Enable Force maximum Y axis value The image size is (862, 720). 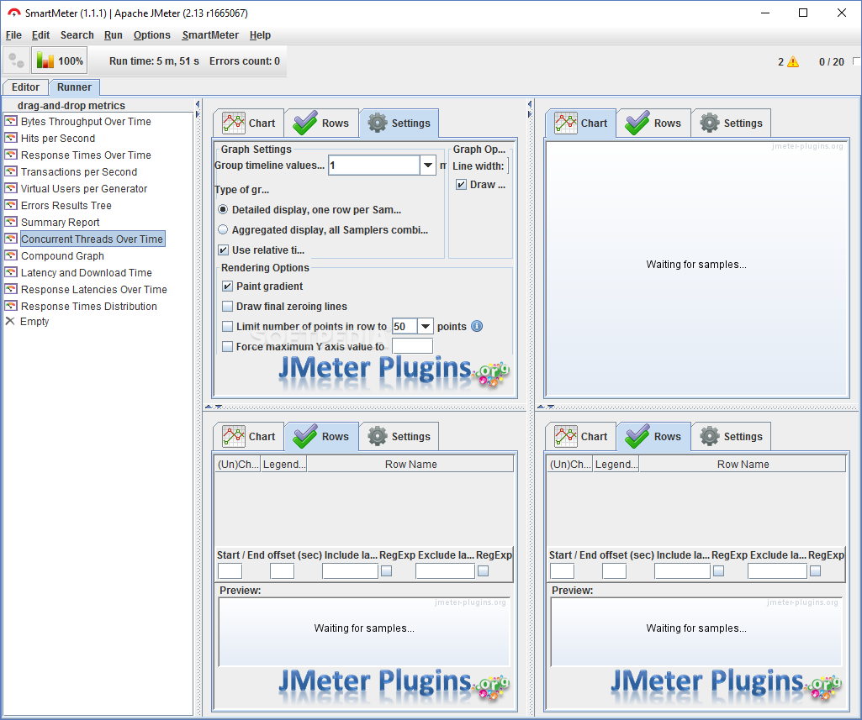228,346
